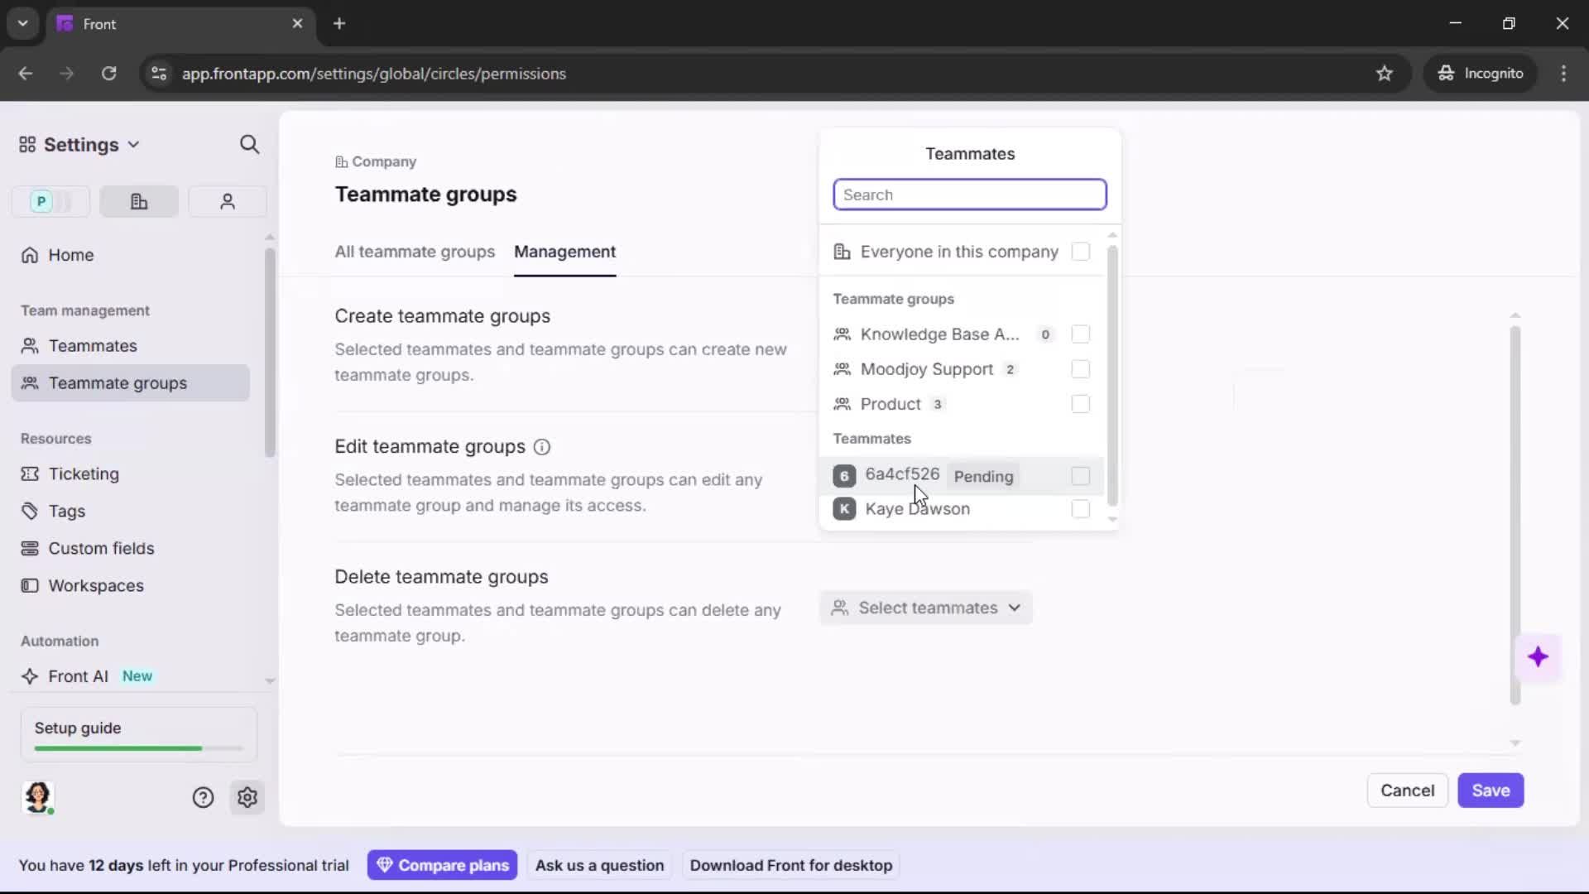Click the Tags icon in the sidebar
This screenshot has width=1589, height=894.
point(30,511)
